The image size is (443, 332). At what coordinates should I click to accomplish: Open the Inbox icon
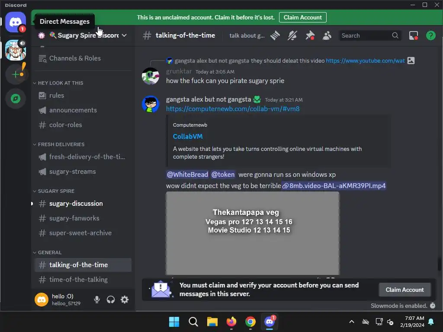point(413,35)
